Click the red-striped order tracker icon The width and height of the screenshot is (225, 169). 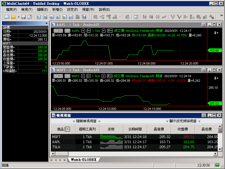(x=78, y=17)
